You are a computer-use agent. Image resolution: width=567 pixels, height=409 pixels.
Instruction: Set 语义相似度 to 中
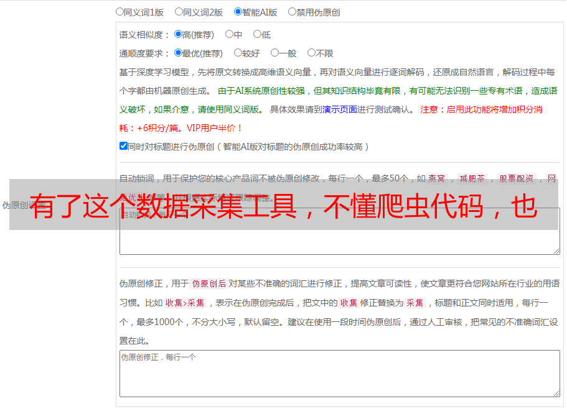(229, 34)
